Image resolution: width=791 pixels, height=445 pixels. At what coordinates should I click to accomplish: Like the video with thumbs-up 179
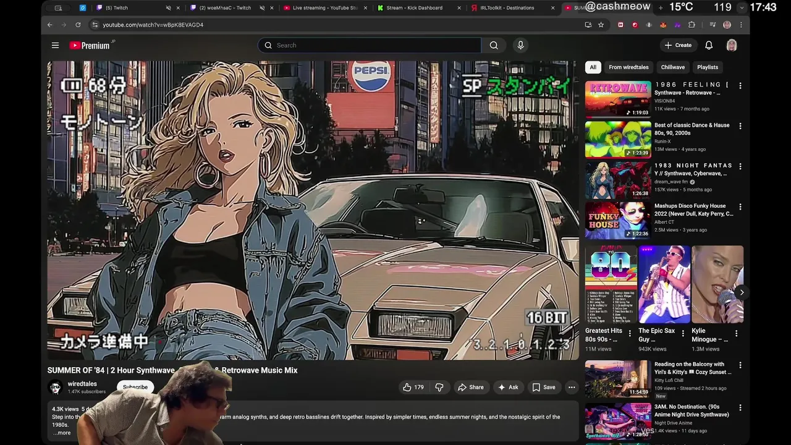pyautogui.click(x=413, y=388)
